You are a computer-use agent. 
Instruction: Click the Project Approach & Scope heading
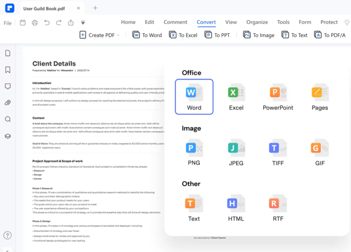click(x=58, y=161)
